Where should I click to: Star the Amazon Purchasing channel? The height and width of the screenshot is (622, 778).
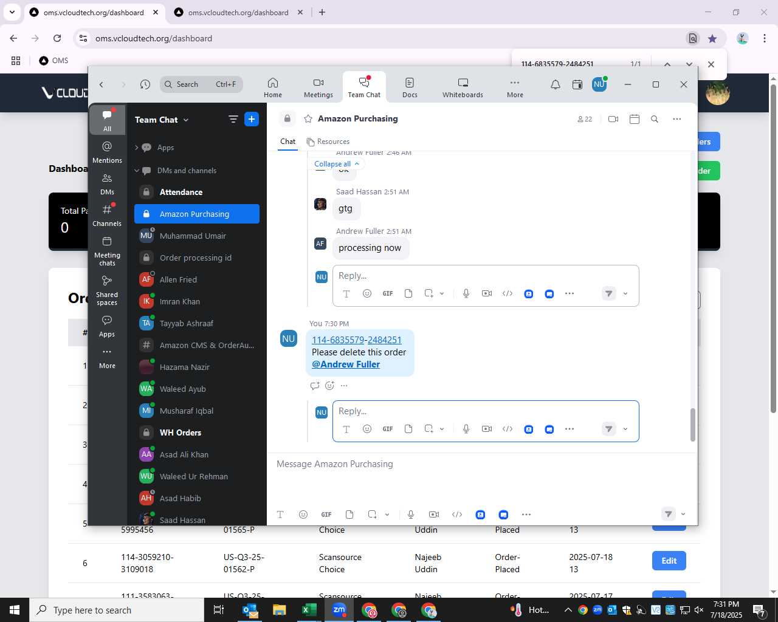click(x=308, y=118)
